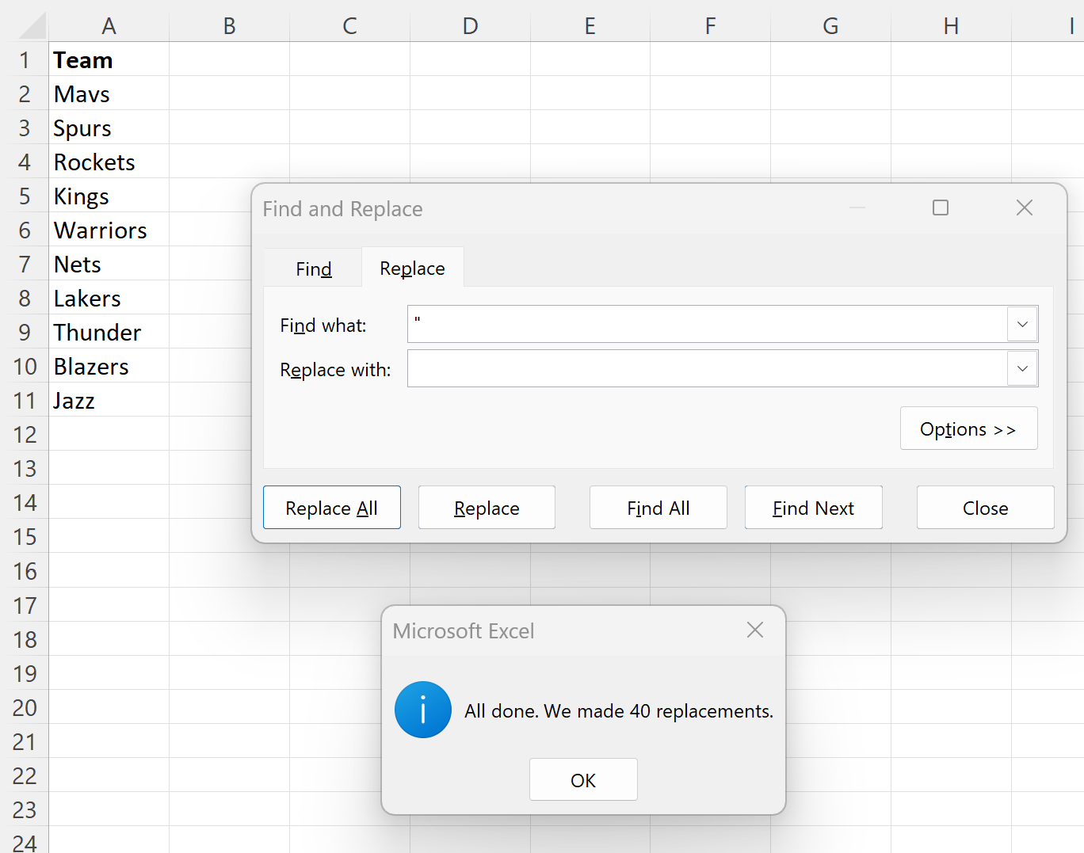Click the Team header cell
1084x853 pixels.
109,59
